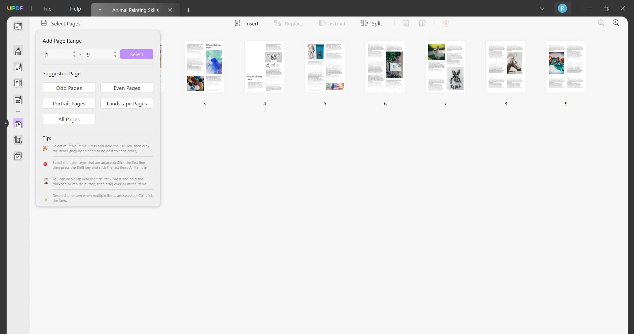Choose Landscape Pages suggestion
The image size is (634, 334).
point(127,103)
